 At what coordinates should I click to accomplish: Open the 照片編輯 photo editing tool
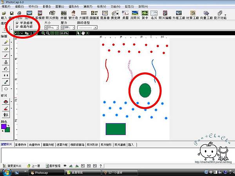point(165,15)
